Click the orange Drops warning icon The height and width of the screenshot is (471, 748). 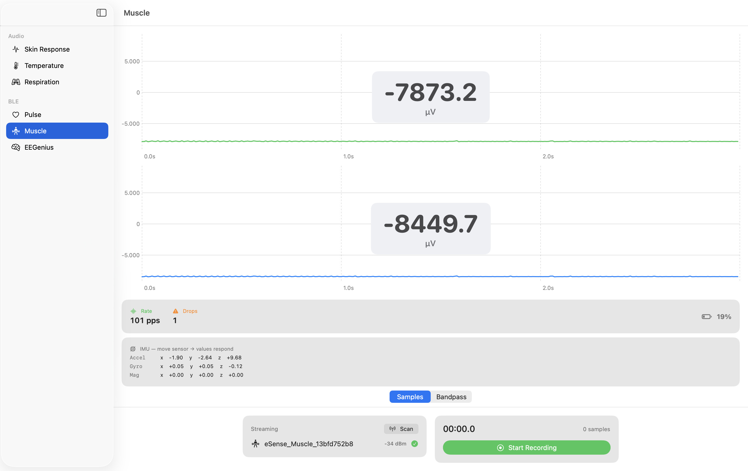pos(176,311)
